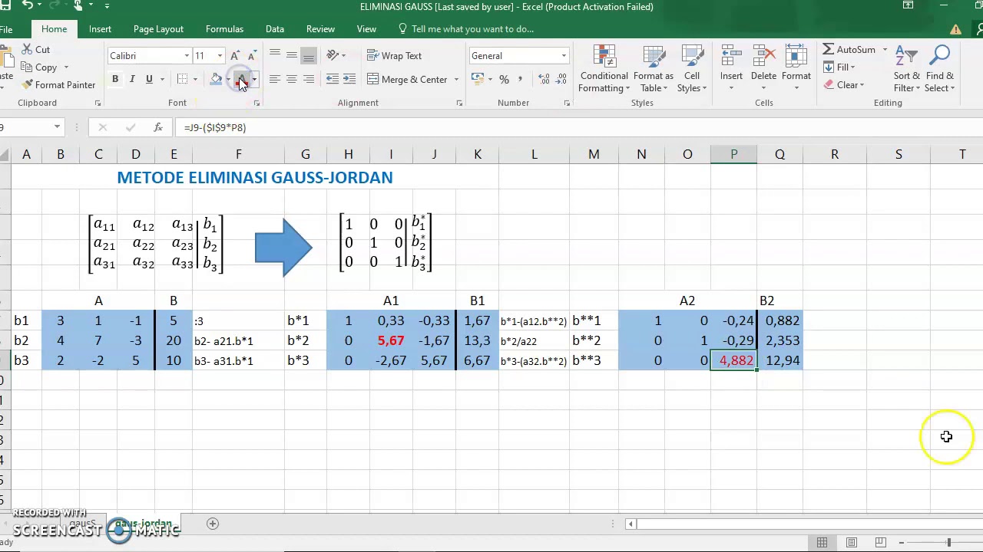Open Sort & Filter options
This screenshot has width=983, height=552.
click(x=906, y=70)
